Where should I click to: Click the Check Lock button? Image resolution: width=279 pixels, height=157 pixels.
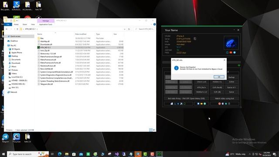(201, 82)
